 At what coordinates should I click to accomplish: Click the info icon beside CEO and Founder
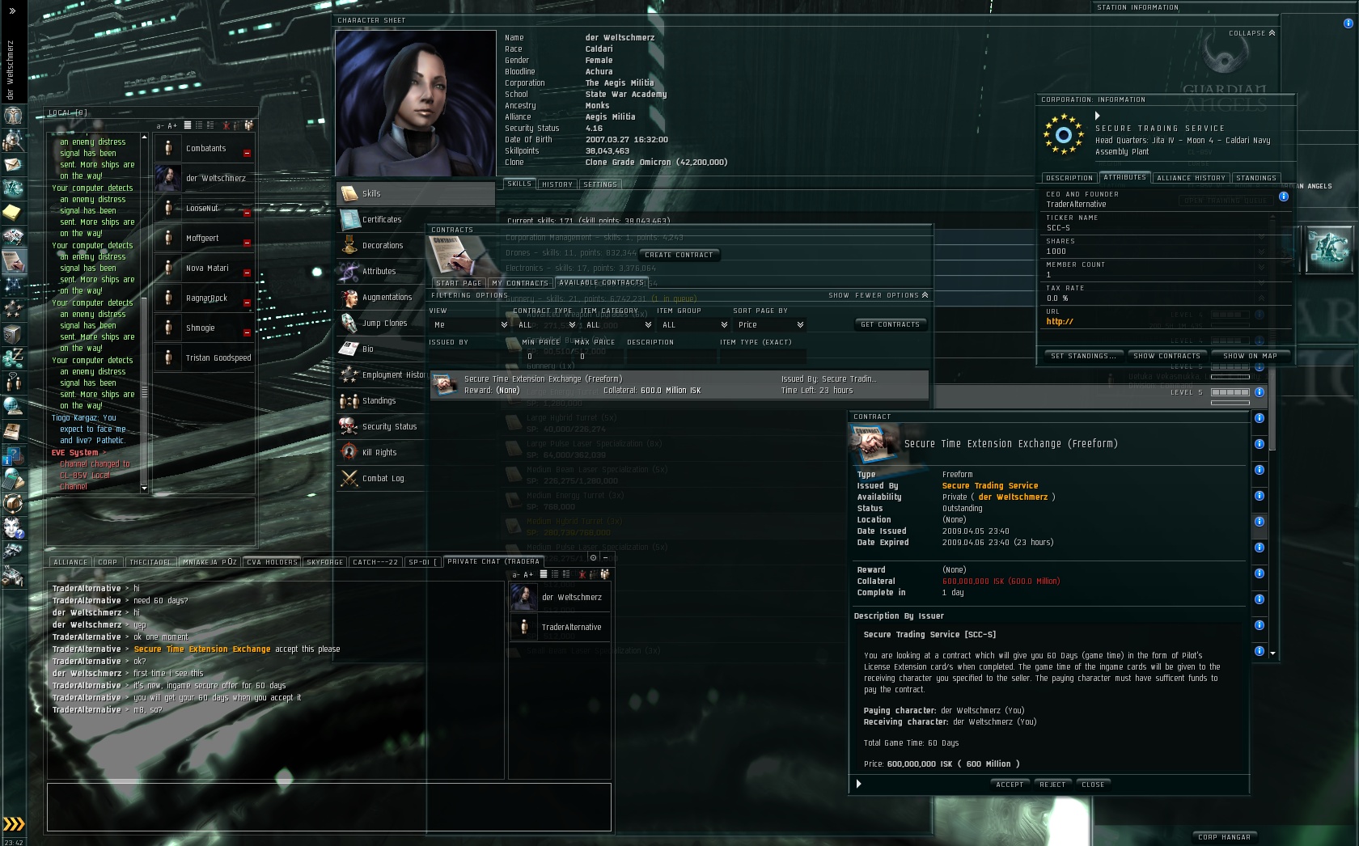coord(1284,197)
